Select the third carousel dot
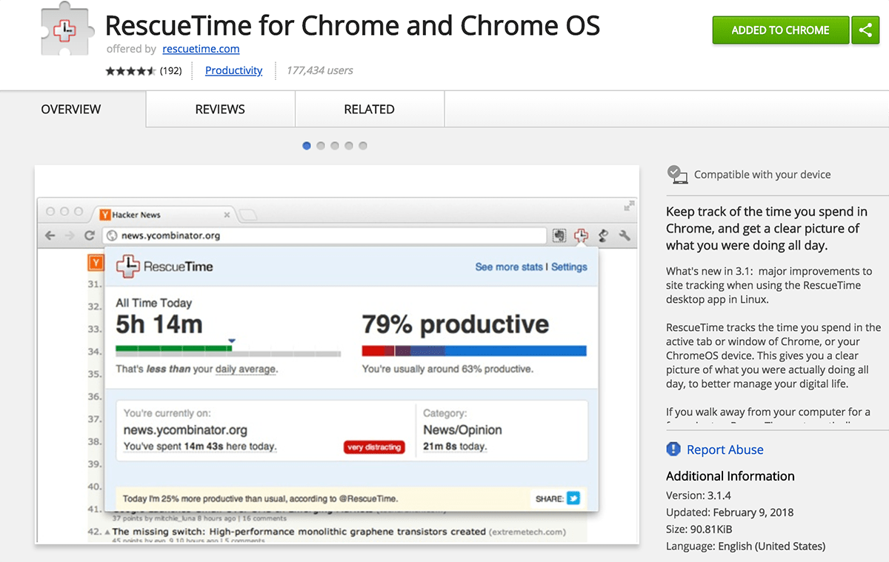Screen dimensions: 889x562 (335, 146)
